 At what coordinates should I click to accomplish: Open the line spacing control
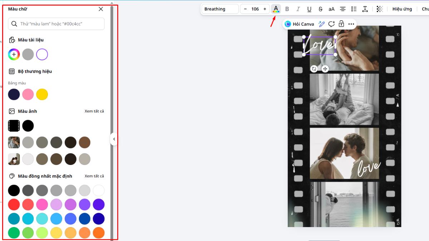pyautogui.click(x=365, y=9)
